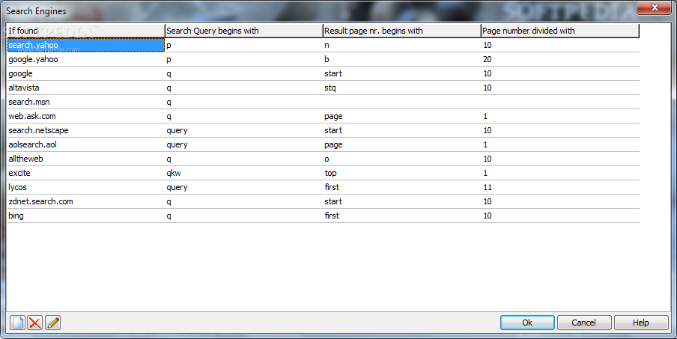Image resolution: width=677 pixels, height=339 pixels.
Task: Click the start cell in google row
Action: coord(402,73)
